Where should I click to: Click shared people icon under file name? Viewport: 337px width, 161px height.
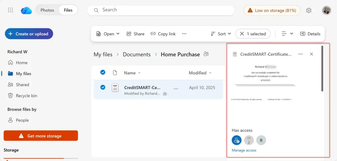tap(165, 94)
